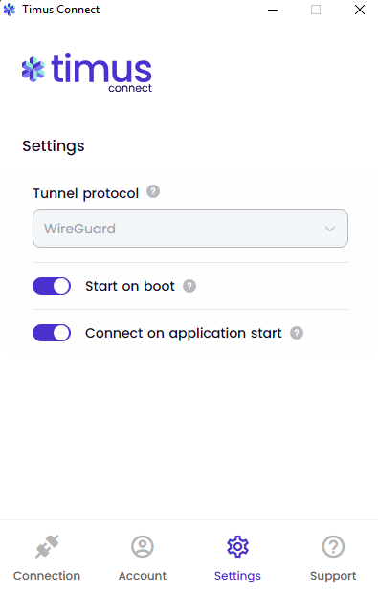Viewport: 378px width, 592px height.
Task: Click the Connect on application start label
Action: (x=184, y=334)
